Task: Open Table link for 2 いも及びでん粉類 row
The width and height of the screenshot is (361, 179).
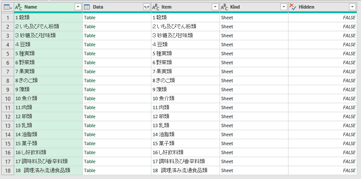Action: 90,27
